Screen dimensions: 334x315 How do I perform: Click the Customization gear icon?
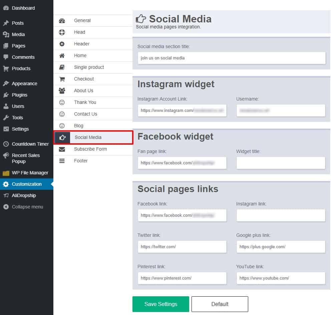tap(6, 184)
